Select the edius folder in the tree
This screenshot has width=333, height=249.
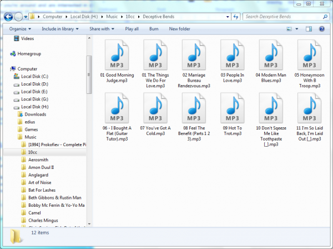[30, 122]
